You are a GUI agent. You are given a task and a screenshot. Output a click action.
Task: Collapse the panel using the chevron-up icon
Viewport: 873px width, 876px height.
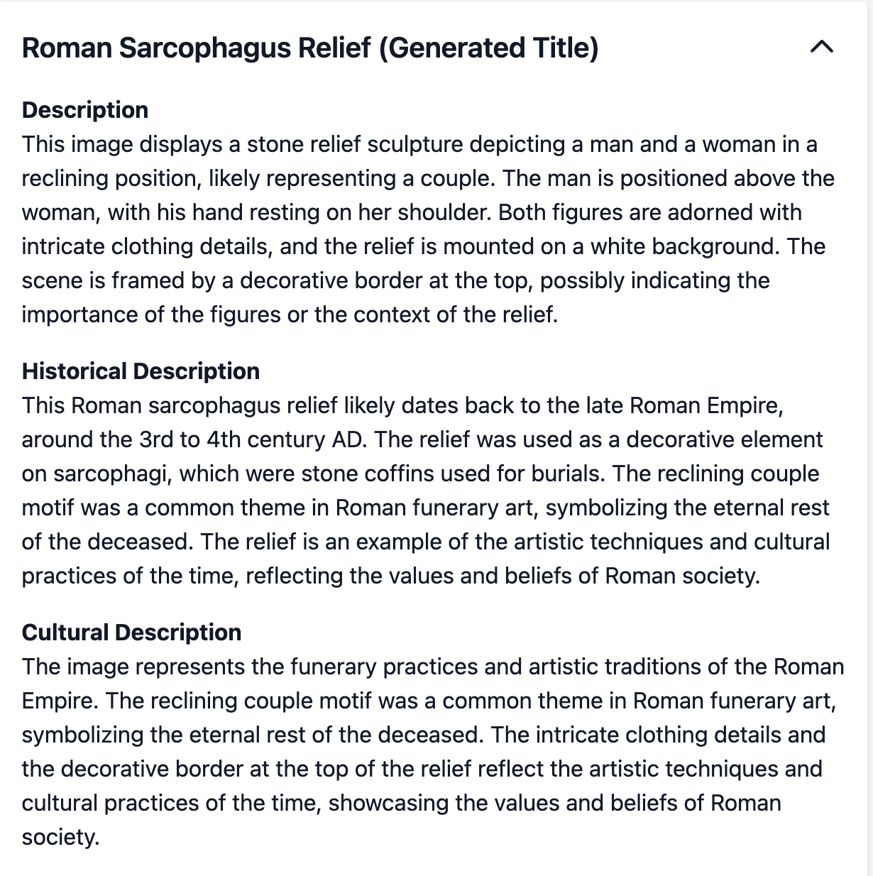(x=821, y=48)
